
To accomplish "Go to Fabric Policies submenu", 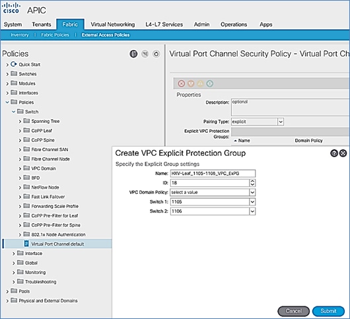I will [55, 35].
